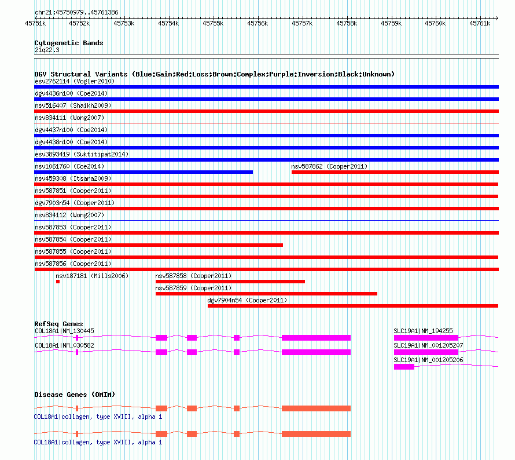
Task: Click the nsv587862 (Cooper2011) label
Action: (329, 166)
